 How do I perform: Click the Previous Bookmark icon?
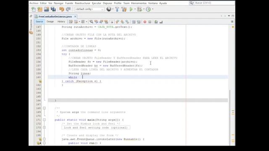click(117, 22)
